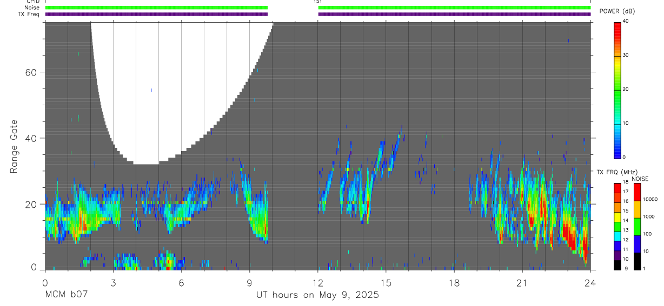Viewport: 664px width, 306px height.
Task: Click the 0 tick on the power scale
Action: click(625, 157)
